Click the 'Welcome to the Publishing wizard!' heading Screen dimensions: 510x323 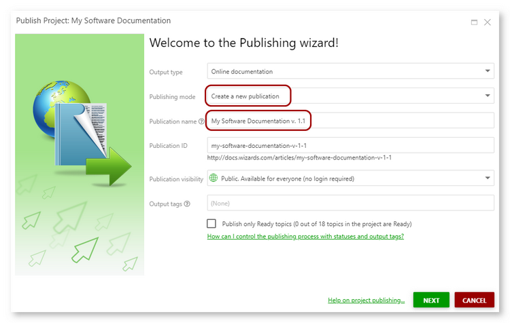[243, 43]
